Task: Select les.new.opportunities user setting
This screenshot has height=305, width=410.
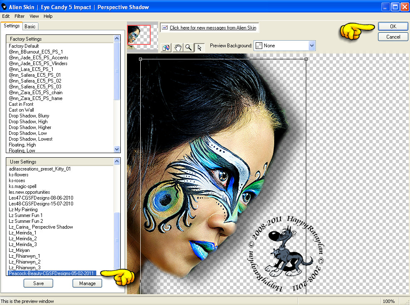Action: [29, 192]
